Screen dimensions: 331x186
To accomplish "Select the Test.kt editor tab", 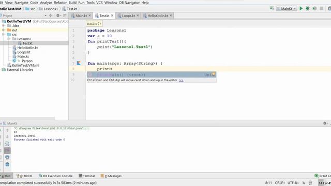I will 104,16.
